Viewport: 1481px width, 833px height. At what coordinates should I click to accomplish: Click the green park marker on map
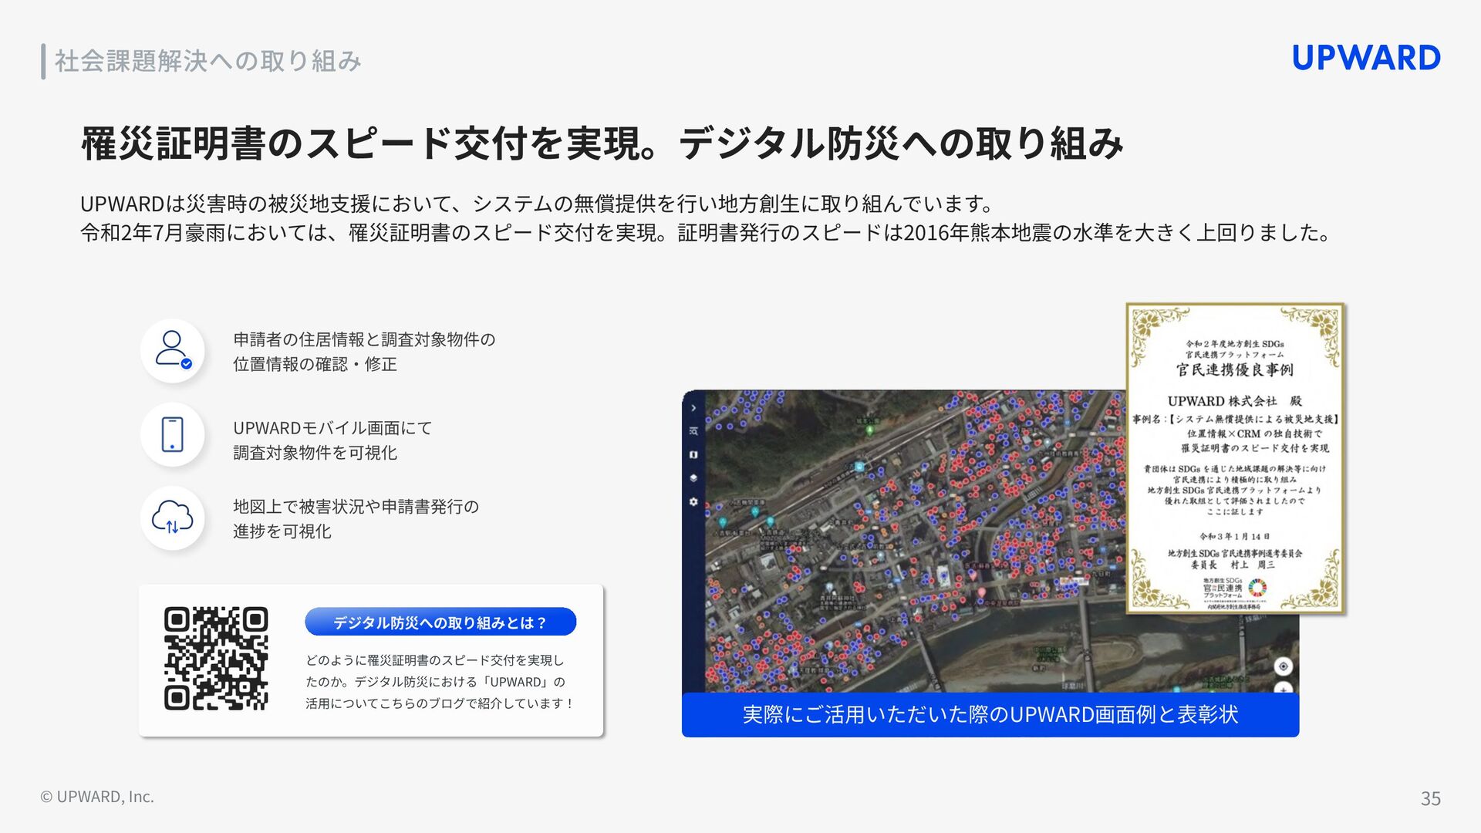click(870, 429)
